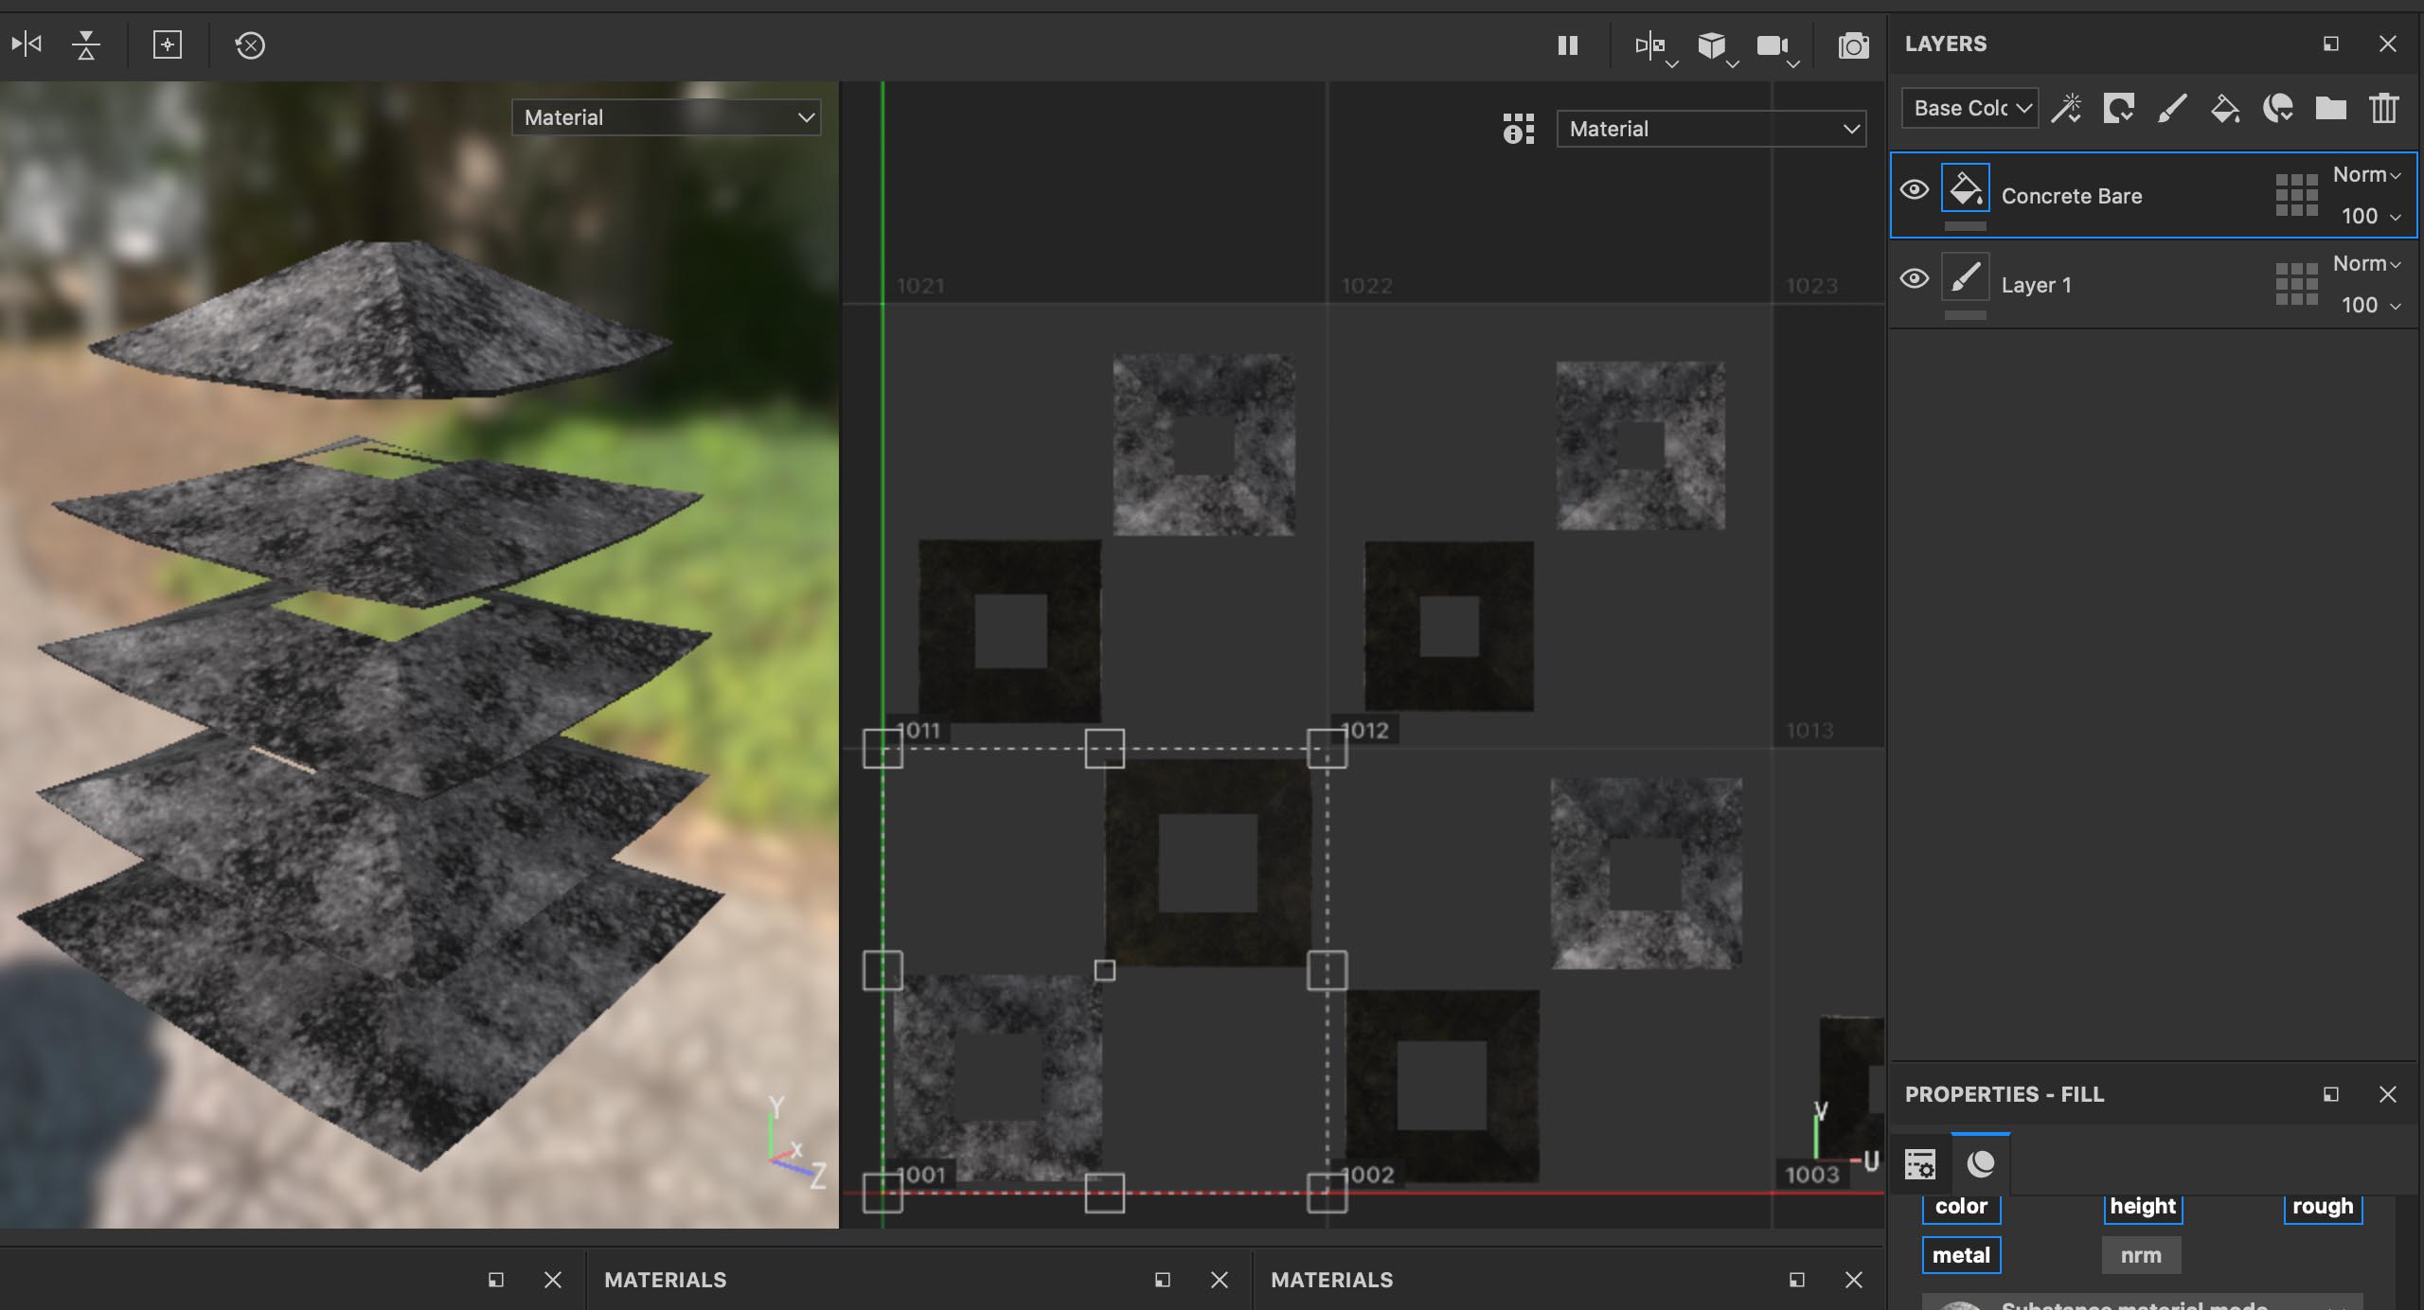The width and height of the screenshot is (2424, 1310).
Task: Click the center-frame square icon in toolbar
Action: pos(168,44)
